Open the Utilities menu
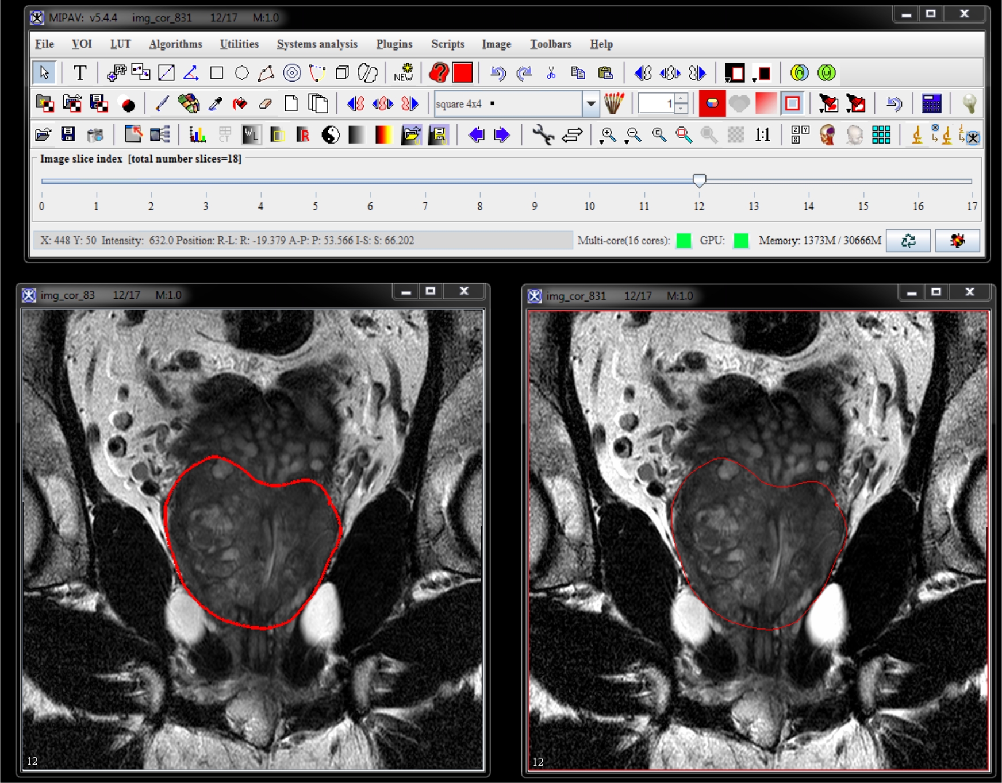Screen dimensions: 1002x783 [x=239, y=44]
